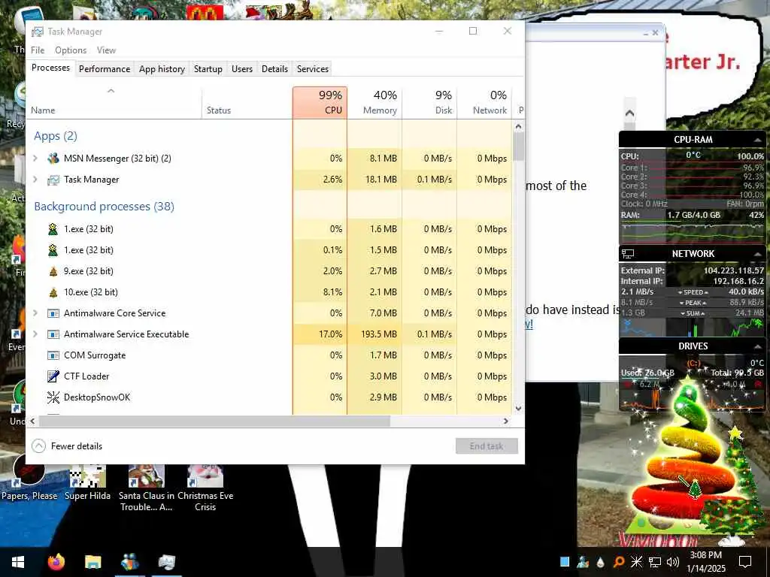Click the End task button
The width and height of the screenshot is (770, 577).
pyautogui.click(x=487, y=446)
